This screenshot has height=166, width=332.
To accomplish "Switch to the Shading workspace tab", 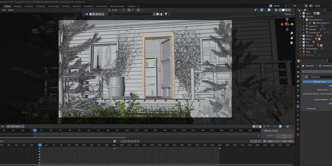I will tap(66, 7).
